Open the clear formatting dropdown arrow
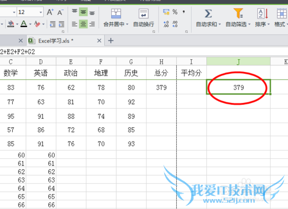This screenshot has height=209, width=288. pyautogui.click(x=43, y=24)
